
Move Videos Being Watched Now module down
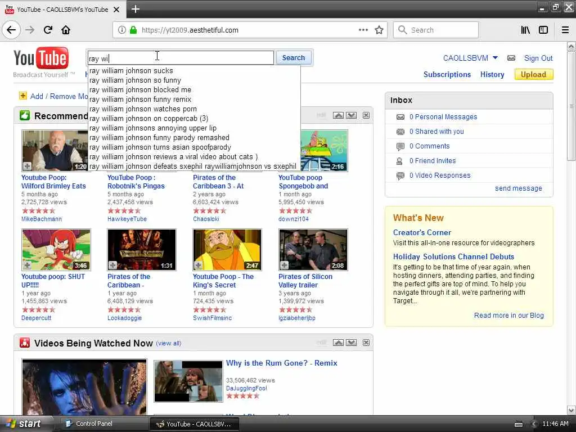[x=351, y=343]
